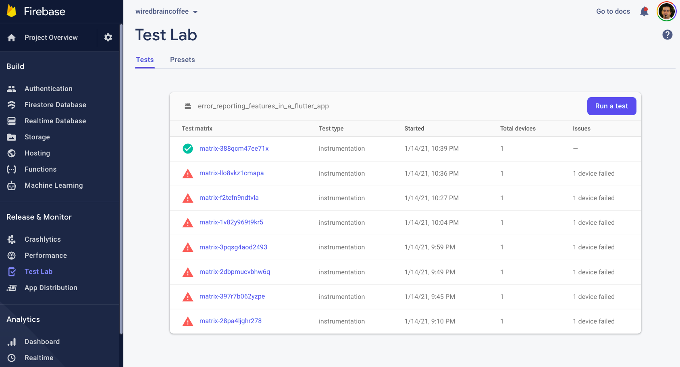
Task: Open the matrix-397r7b062yzpe test link
Action: click(232, 296)
